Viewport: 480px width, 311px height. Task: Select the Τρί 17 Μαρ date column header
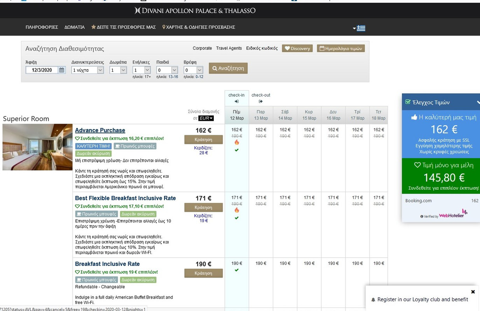click(357, 115)
